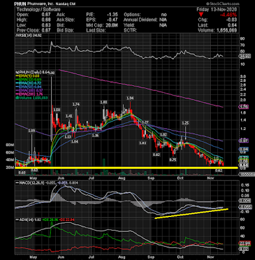Select the pink EMA(200) legend entry
Image resolution: width=255 pixels, height=260 pixels.
coord(29,94)
